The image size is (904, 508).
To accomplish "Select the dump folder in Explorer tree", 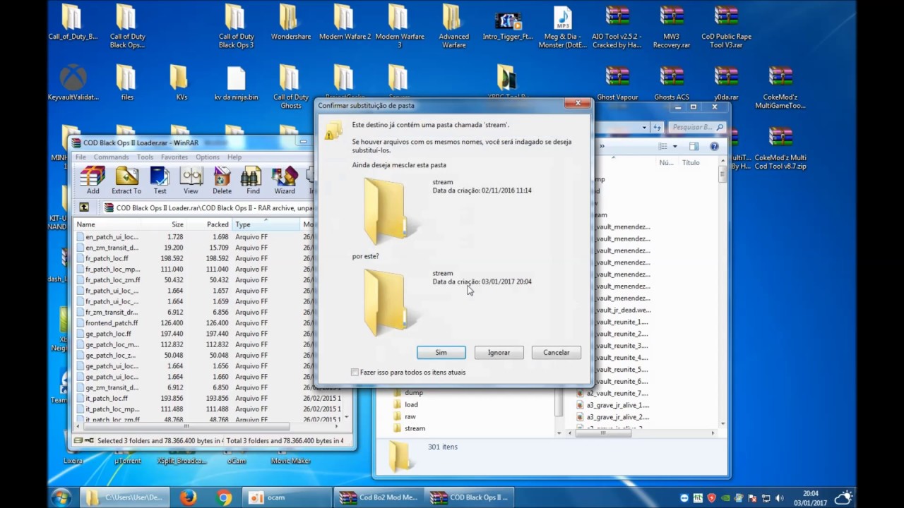I will pyautogui.click(x=414, y=392).
